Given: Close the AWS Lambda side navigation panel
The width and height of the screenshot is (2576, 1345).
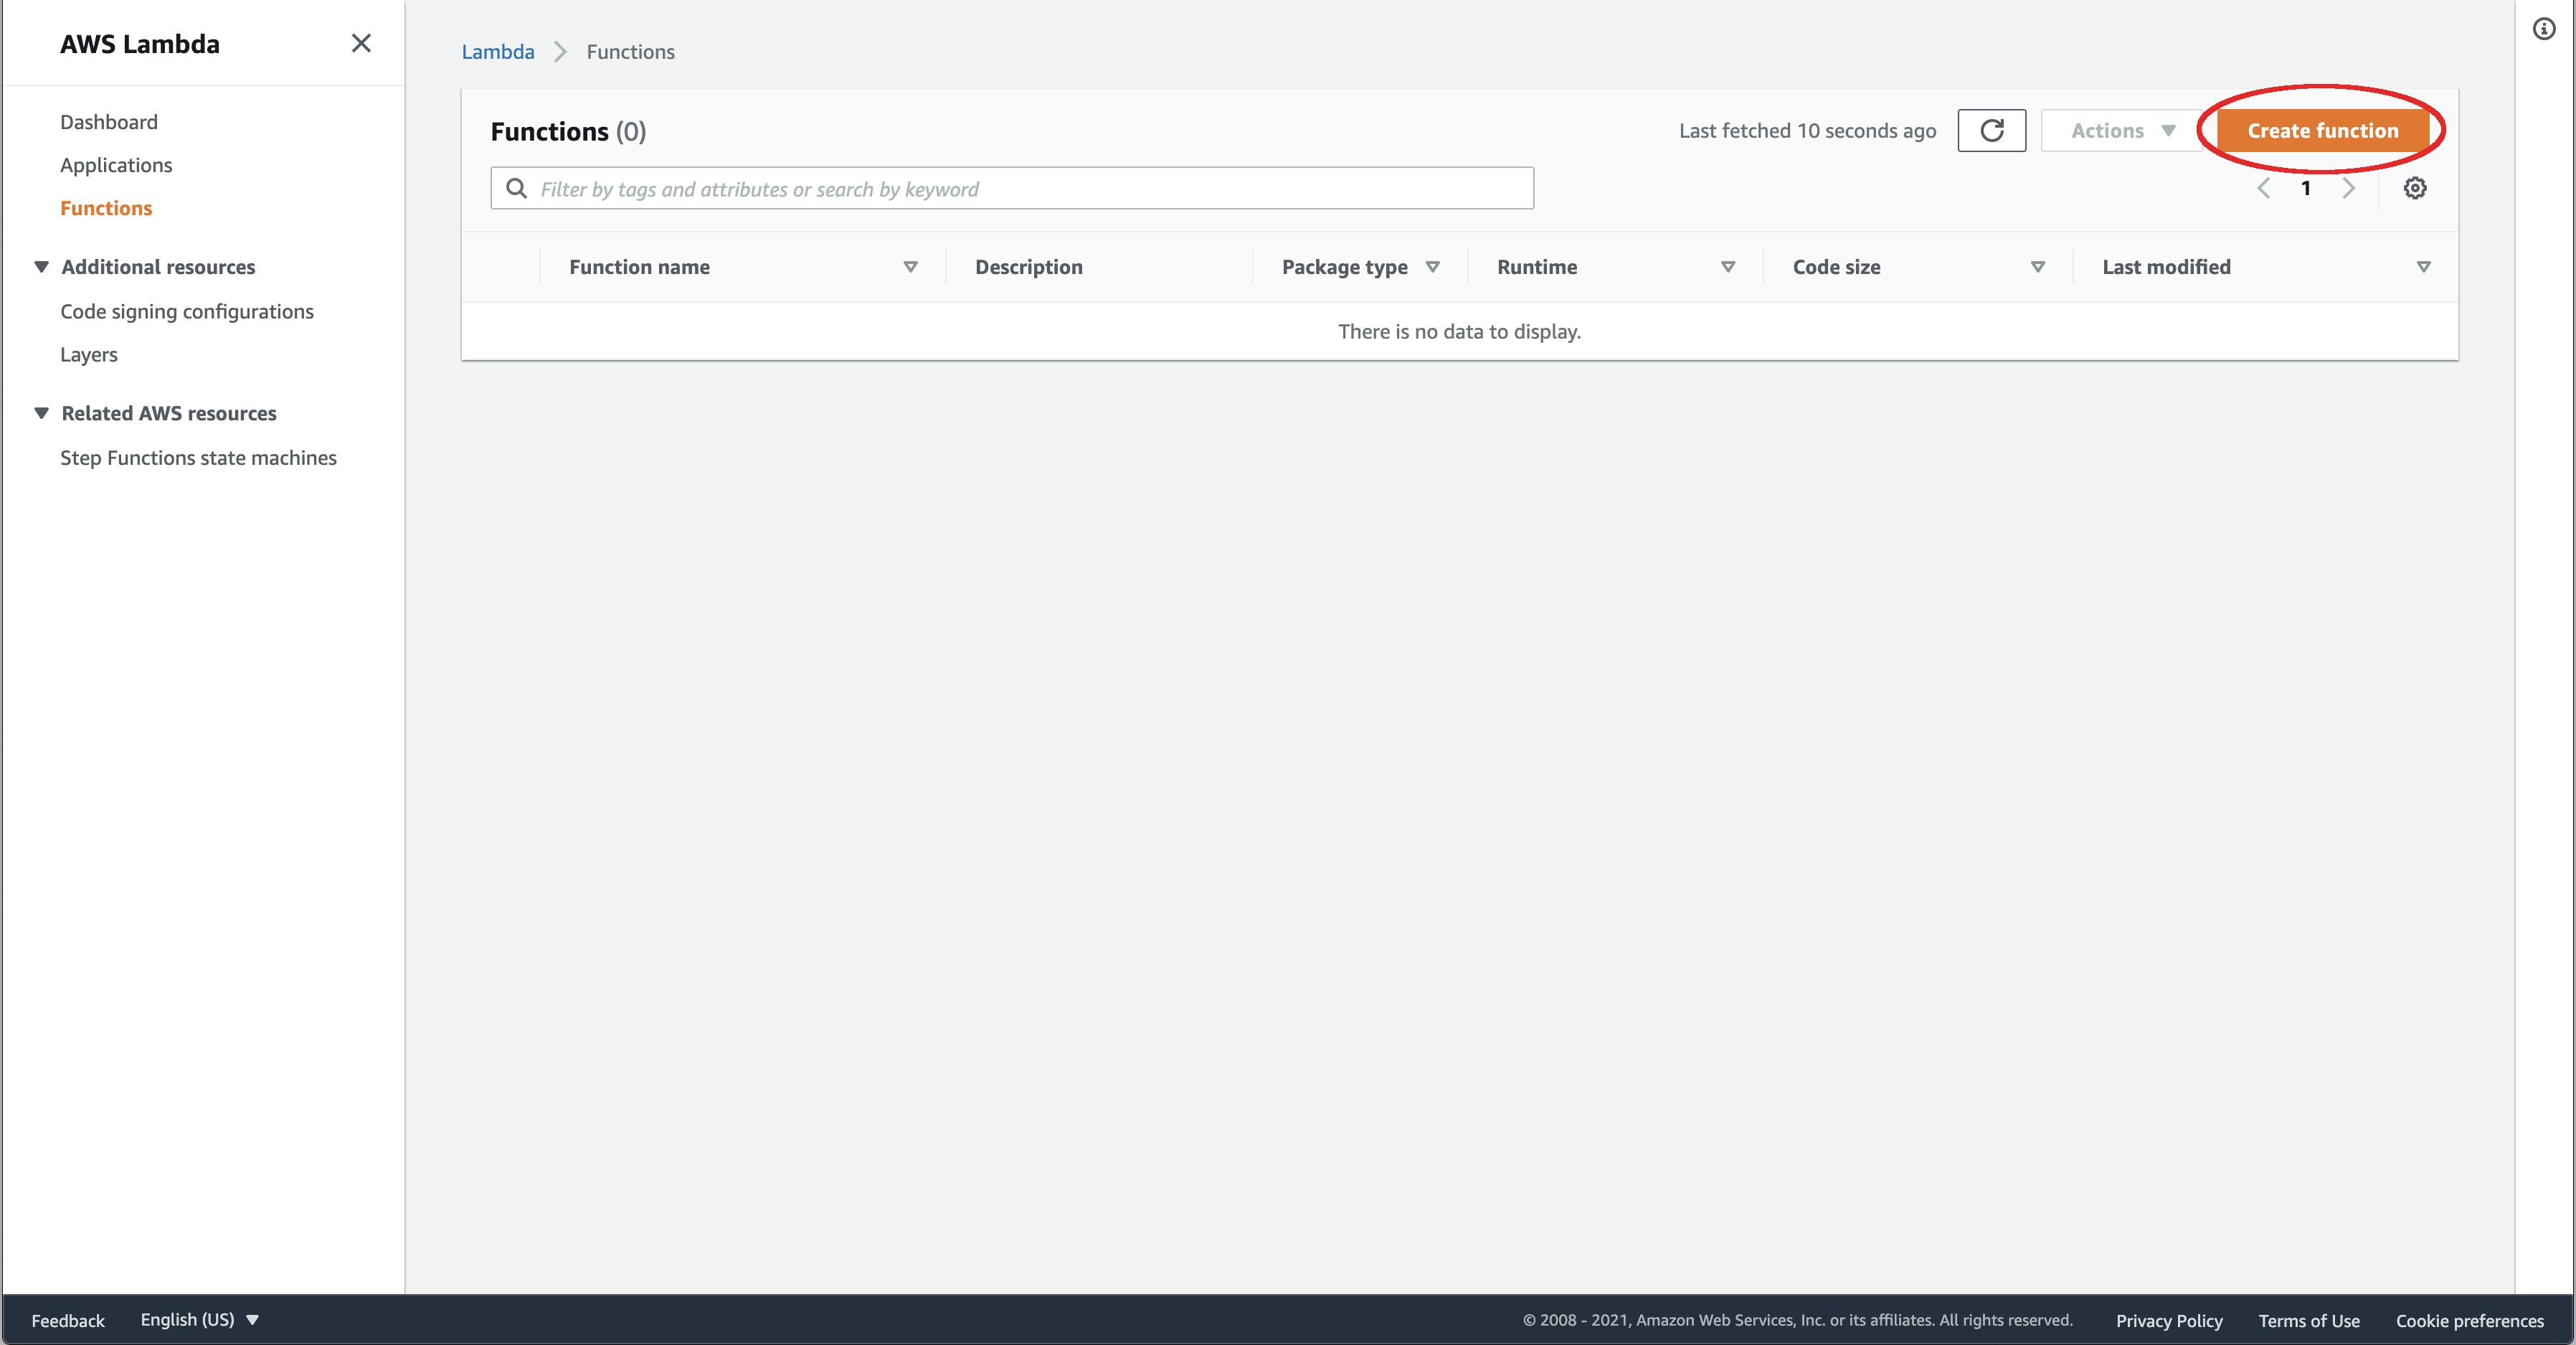Looking at the screenshot, I should [361, 43].
